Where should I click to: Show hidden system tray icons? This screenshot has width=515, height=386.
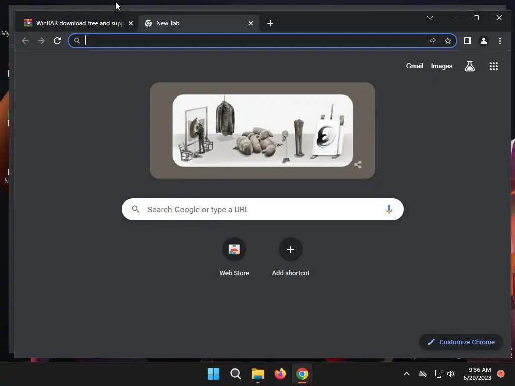coord(406,374)
